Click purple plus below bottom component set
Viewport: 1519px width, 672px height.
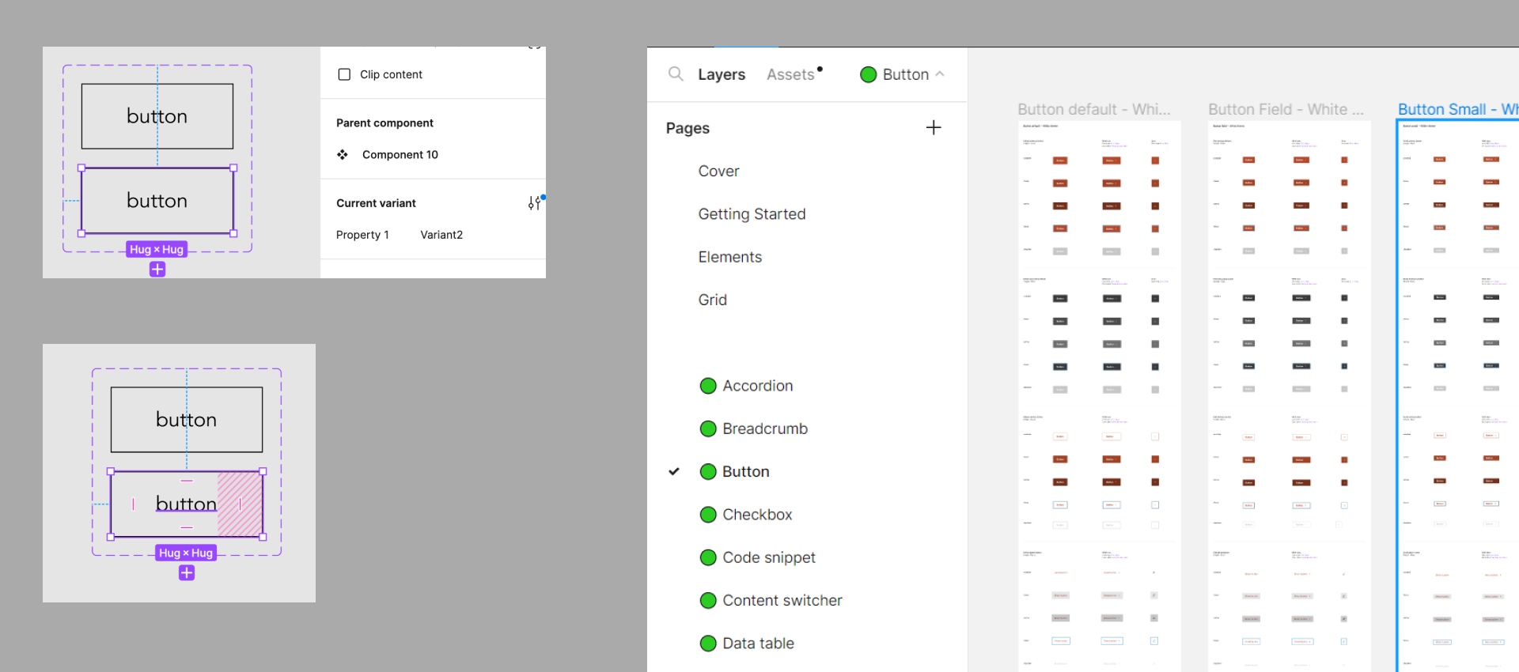(187, 573)
